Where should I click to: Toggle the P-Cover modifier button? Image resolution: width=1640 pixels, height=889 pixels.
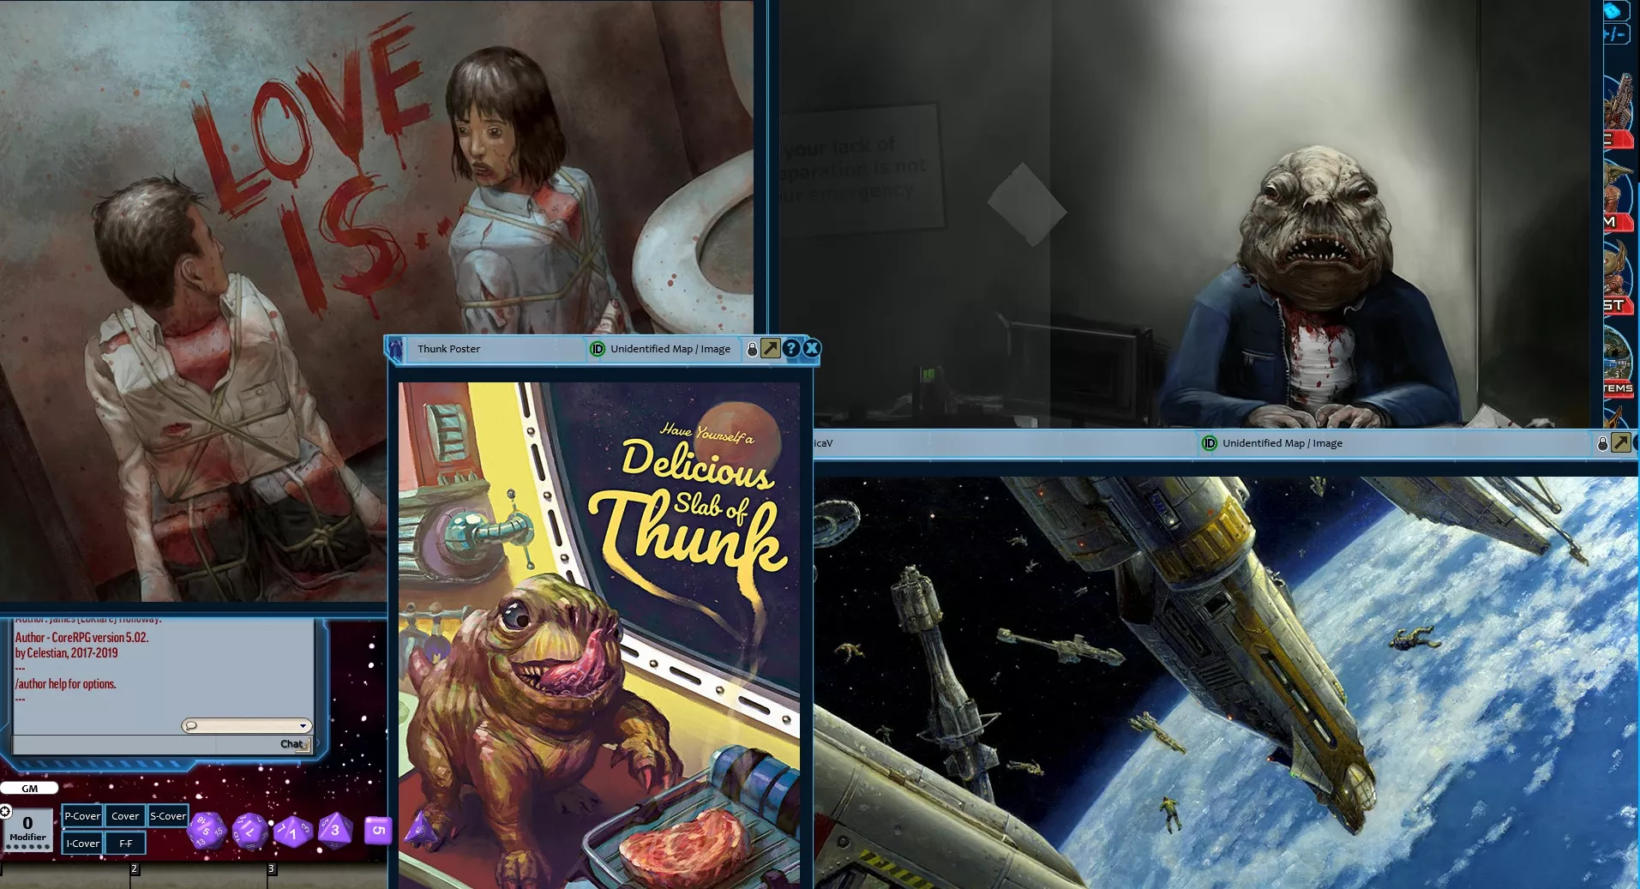(82, 816)
